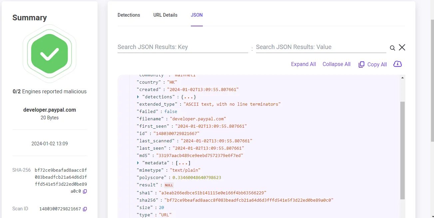The width and height of the screenshot is (434, 218).
Task: Click the "first_seen" timestamp value
Action: click(211, 126)
